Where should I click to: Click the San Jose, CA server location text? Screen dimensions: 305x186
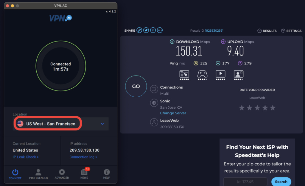(171, 107)
